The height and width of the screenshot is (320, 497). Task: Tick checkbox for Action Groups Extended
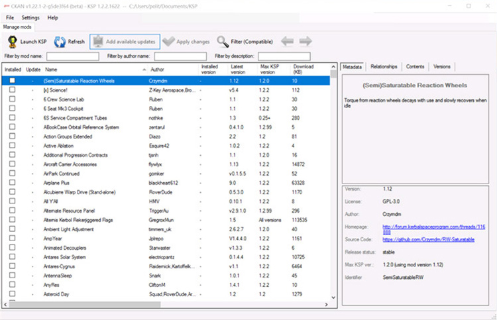12,136
